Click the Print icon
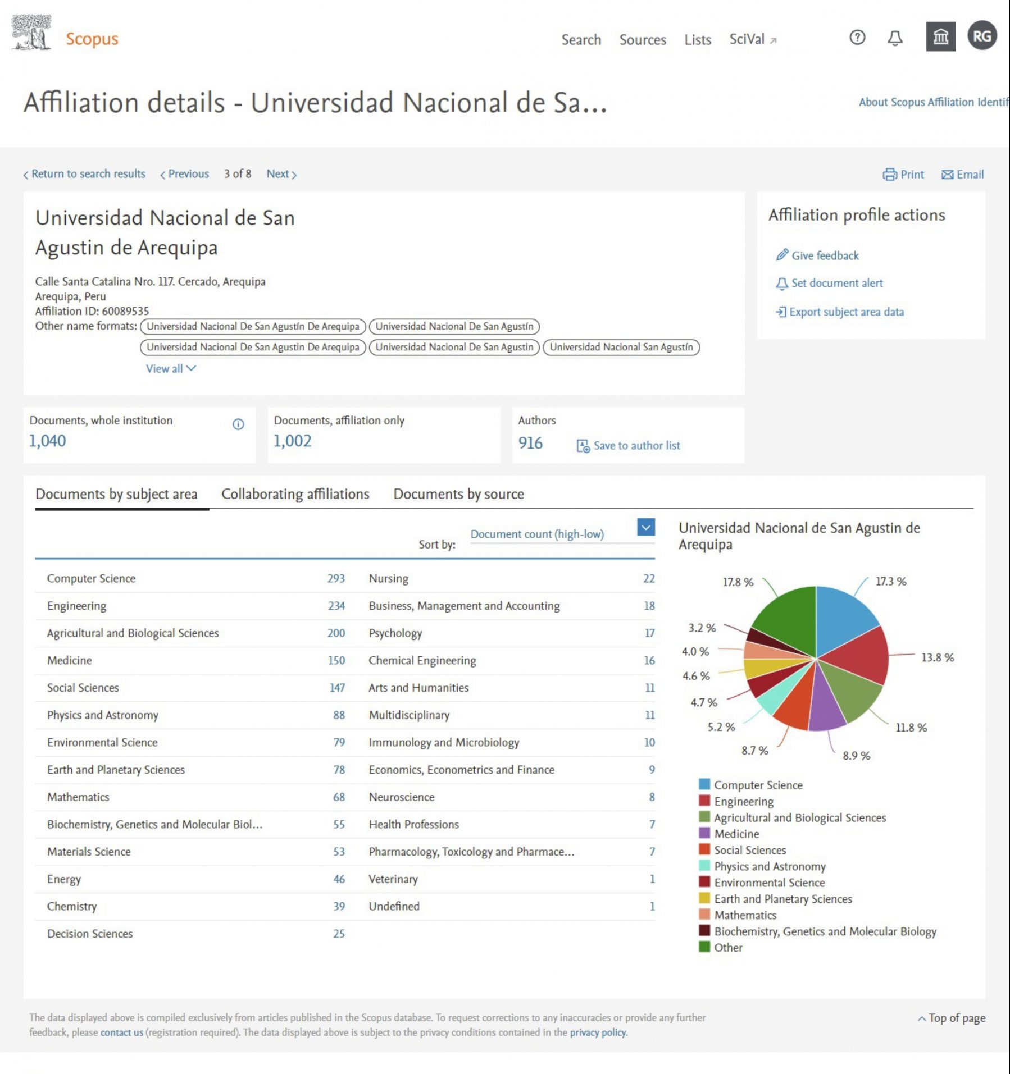 [x=890, y=175]
